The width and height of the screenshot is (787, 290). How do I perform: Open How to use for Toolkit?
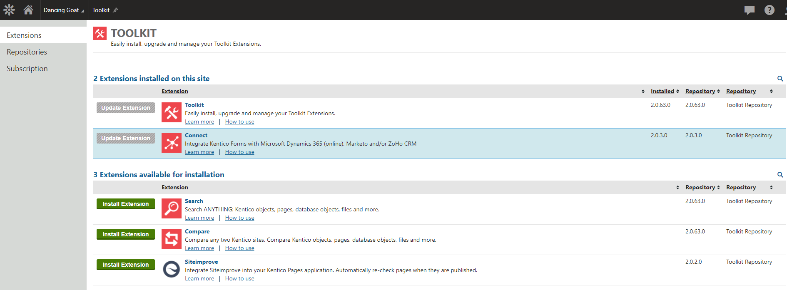[239, 122]
